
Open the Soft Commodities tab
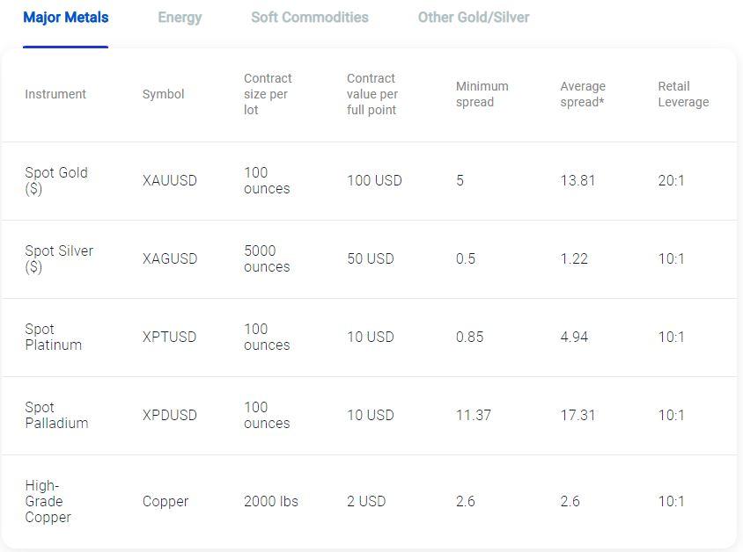[309, 18]
